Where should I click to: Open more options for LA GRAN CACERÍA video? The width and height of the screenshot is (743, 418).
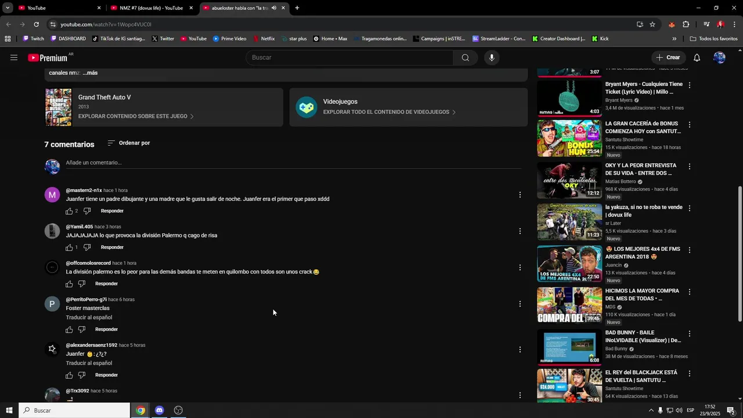tap(689, 125)
